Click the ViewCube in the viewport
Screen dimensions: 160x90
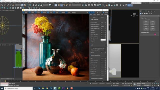point(134,14)
